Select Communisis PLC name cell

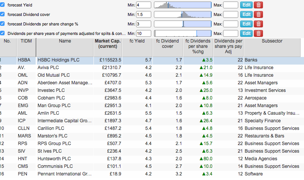[65, 166]
